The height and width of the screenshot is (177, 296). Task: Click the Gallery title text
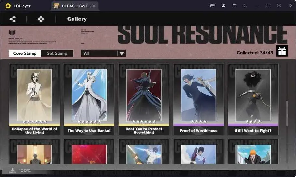click(77, 19)
